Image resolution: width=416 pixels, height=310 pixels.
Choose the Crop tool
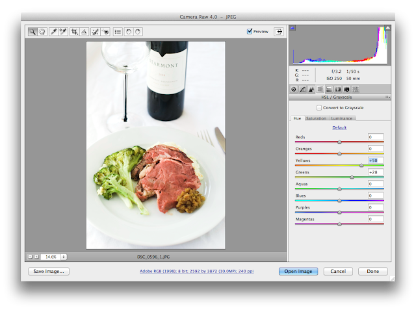[x=74, y=32]
